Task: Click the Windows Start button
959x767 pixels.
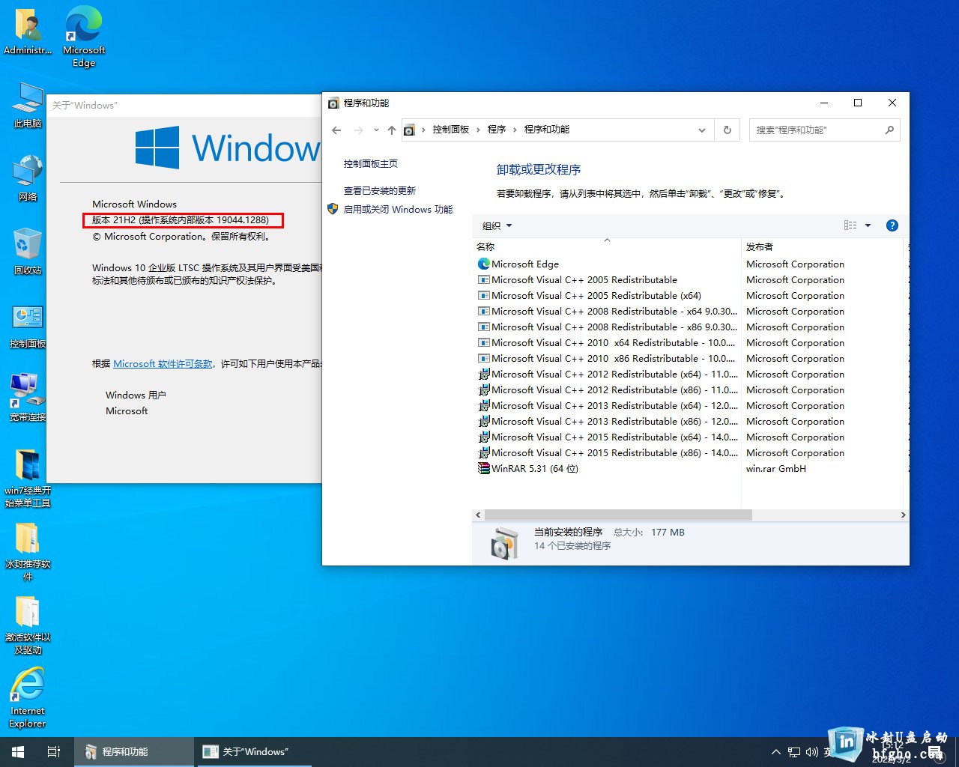Action: point(18,751)
